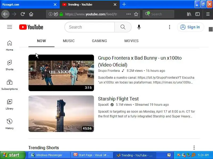Click the help question mark taskbar icon
This screenshot has height=159, width=213.
169,155
